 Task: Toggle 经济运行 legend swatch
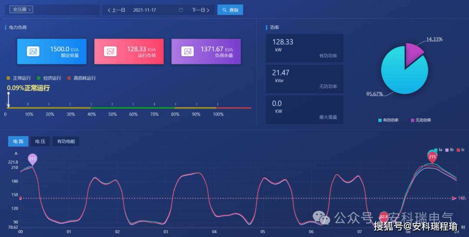pos(39,78)
